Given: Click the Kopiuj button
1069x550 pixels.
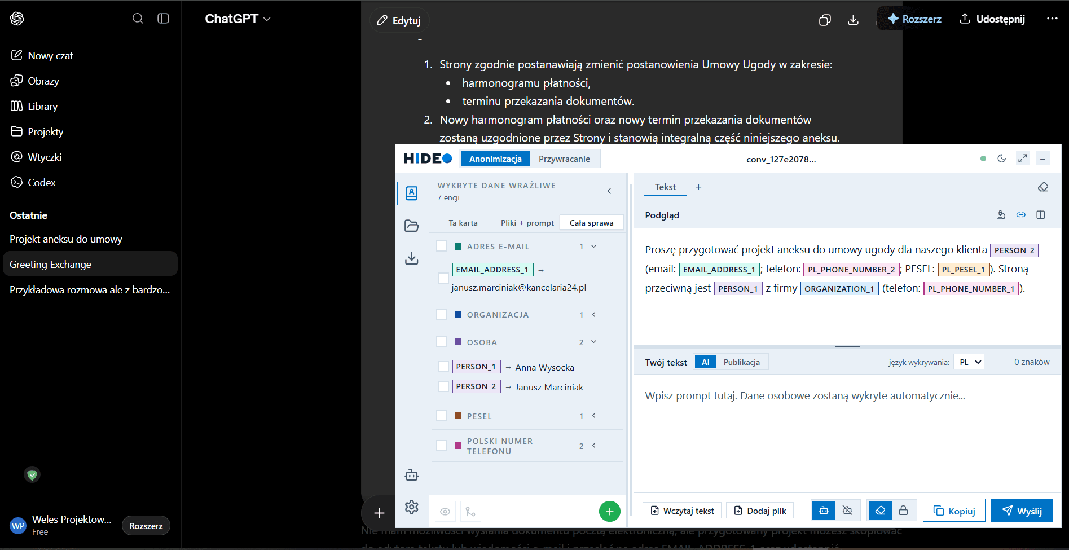Looking at the screenshot, I should point(954,511).
